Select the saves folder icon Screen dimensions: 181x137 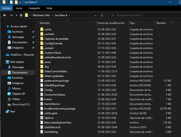click(x=42, y=62)
